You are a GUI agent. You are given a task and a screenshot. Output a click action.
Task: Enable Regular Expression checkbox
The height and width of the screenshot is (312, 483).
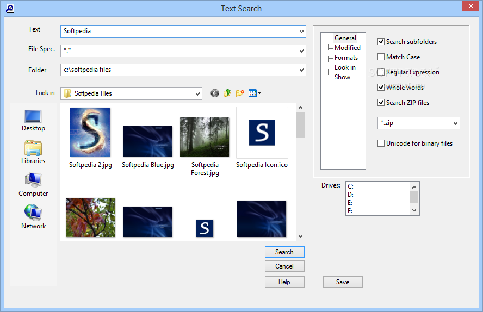pyautogui.click(x=381, y=72)
